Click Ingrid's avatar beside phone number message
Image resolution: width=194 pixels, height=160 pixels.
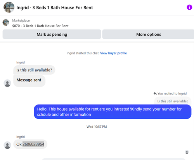[x=7, y=145]
